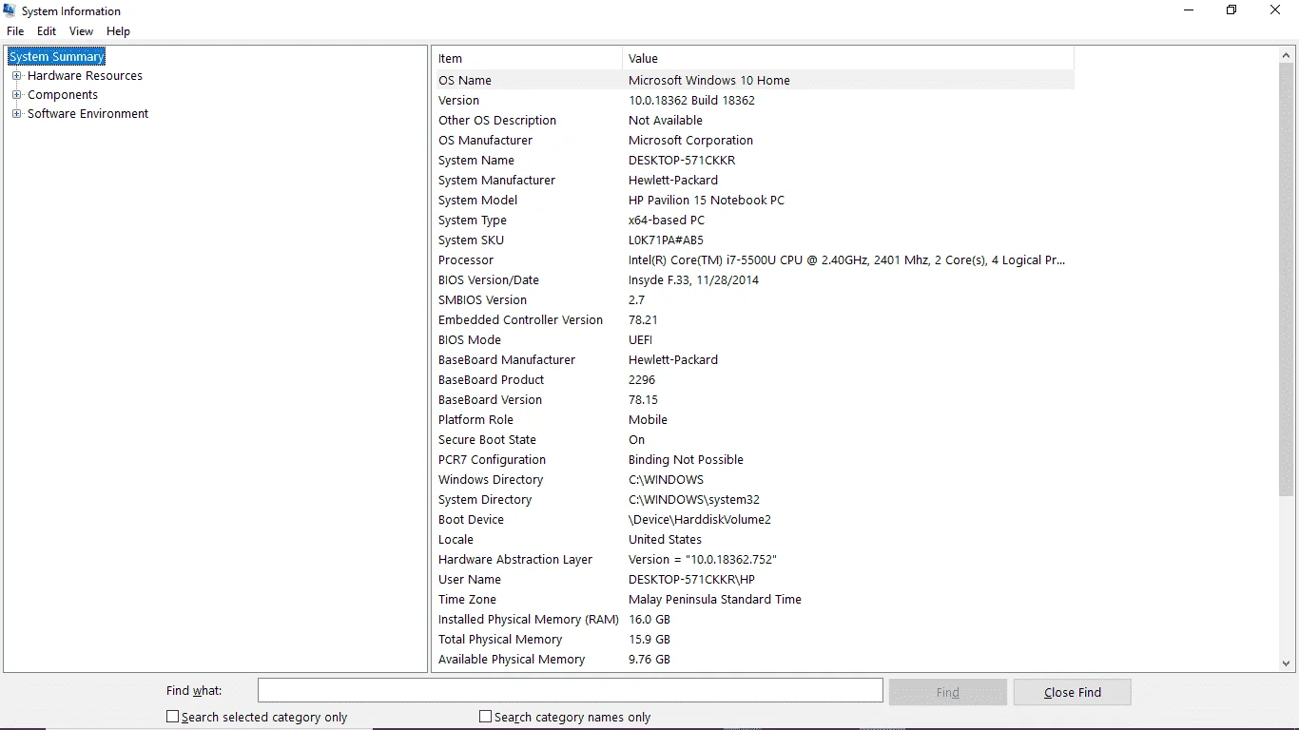Image resolution: width=1299 pixels, height=730 pixels.
Task: Click the vertical scrollbar thumb
Action: point(1287,280)
